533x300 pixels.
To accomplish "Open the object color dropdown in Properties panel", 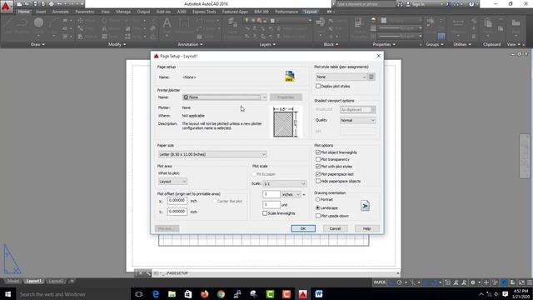I will click(401, 20).
